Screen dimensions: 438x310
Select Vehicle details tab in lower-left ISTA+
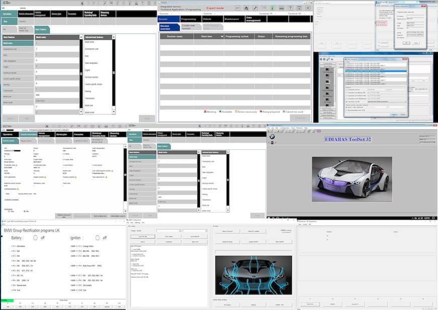tap(10, 141)
